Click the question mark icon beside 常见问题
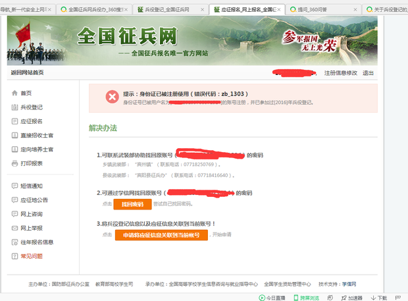The image size is (408, 301). coord(14,256)
